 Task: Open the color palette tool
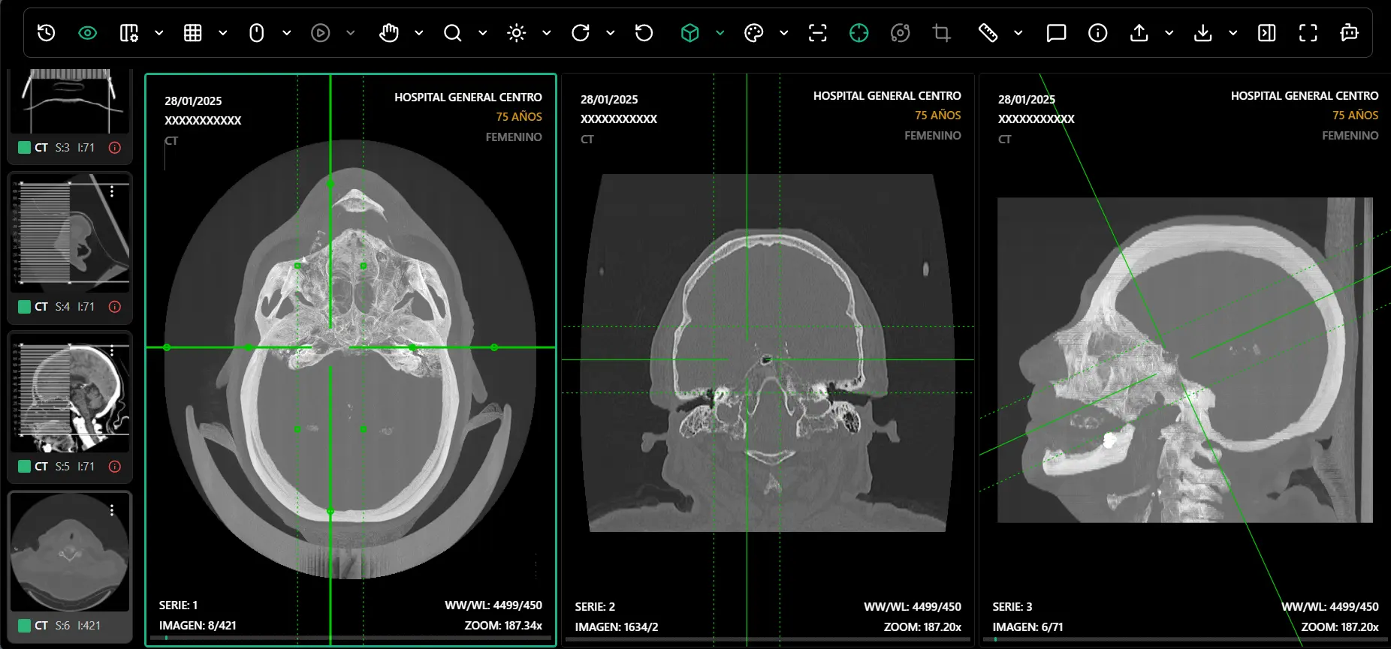tap(753, 33)
